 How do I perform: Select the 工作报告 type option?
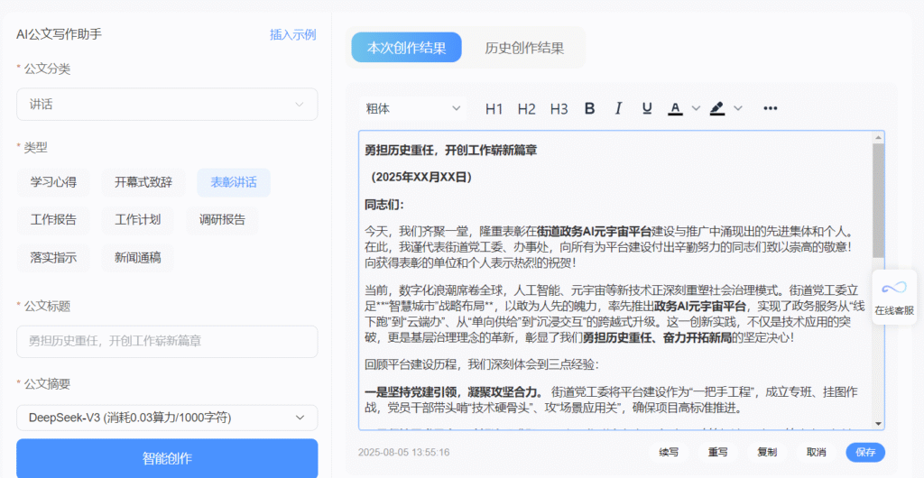coord(53,219)
